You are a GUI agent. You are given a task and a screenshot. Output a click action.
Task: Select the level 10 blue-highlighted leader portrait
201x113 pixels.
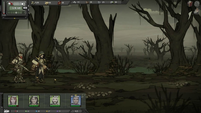tap(76, 101)
